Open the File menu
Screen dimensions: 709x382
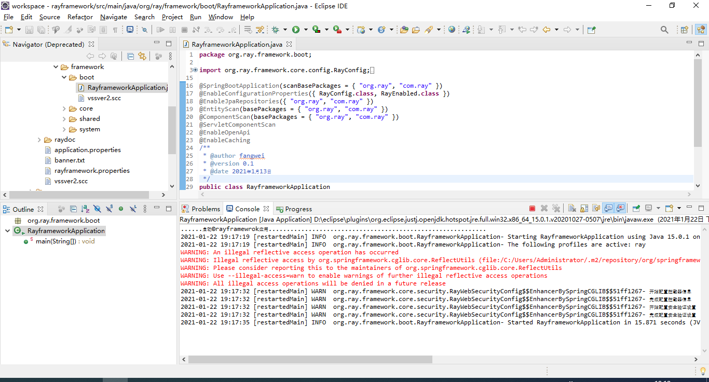8,17
